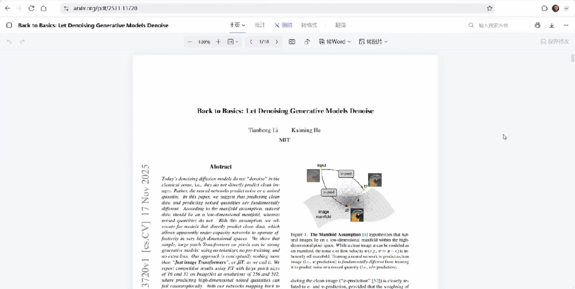Zoom in with the plus button
Viewport: 575px width, 289px height.
coord(218,42)
